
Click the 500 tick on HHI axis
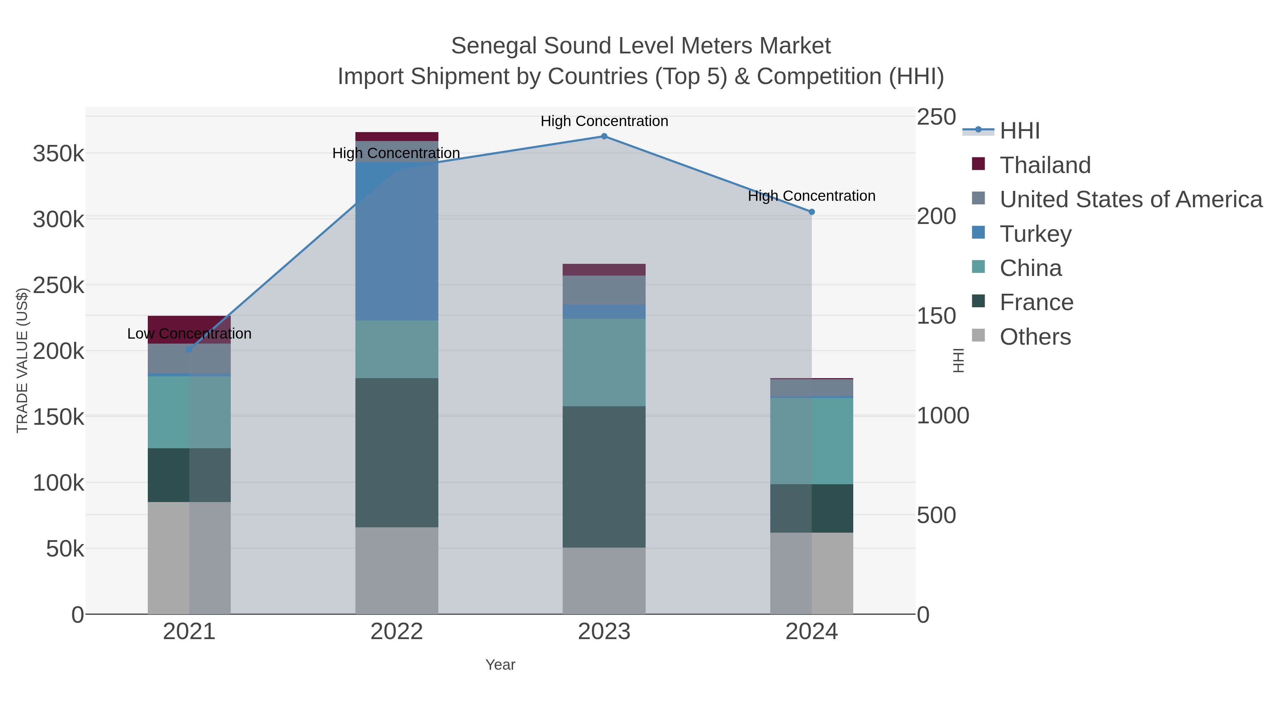point(936,515)
